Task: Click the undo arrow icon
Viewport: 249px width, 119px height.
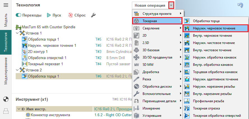Action: [x=240, y=5]
